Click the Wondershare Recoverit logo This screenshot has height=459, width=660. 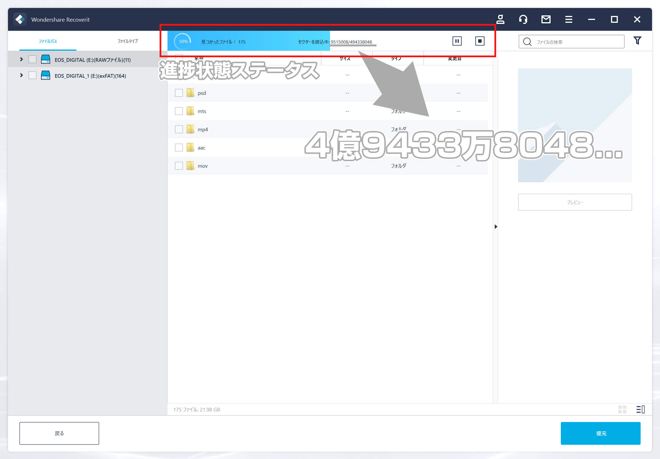click(x=20, y=19)
